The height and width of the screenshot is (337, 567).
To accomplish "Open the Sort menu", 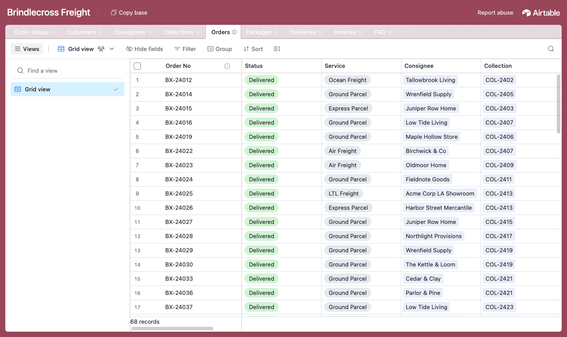I will [253, 49].
